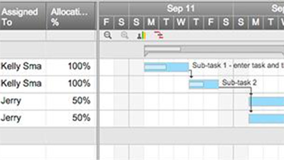Select the Sep 11 week header
The image size is (284, 160).
(181, 9)
